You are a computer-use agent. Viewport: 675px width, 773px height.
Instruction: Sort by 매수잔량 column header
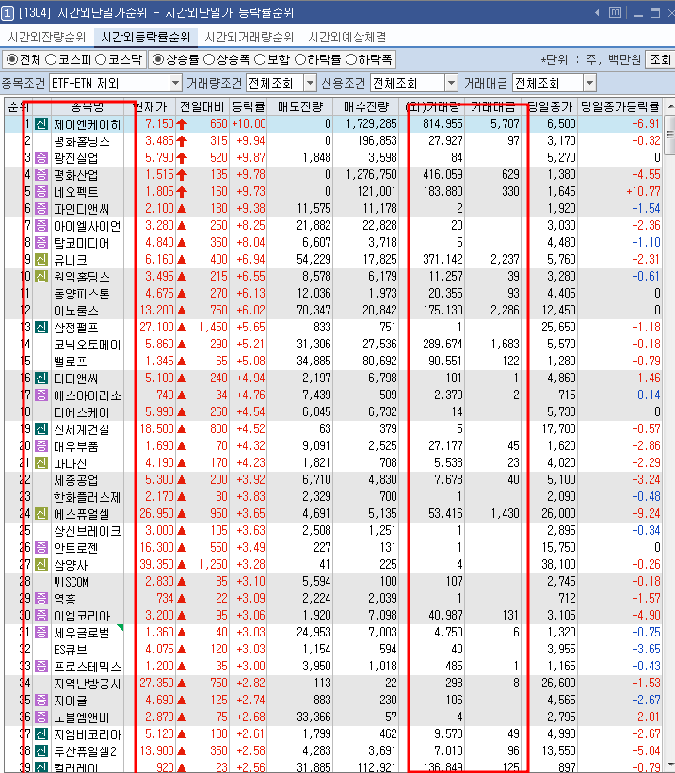(366, 106)
